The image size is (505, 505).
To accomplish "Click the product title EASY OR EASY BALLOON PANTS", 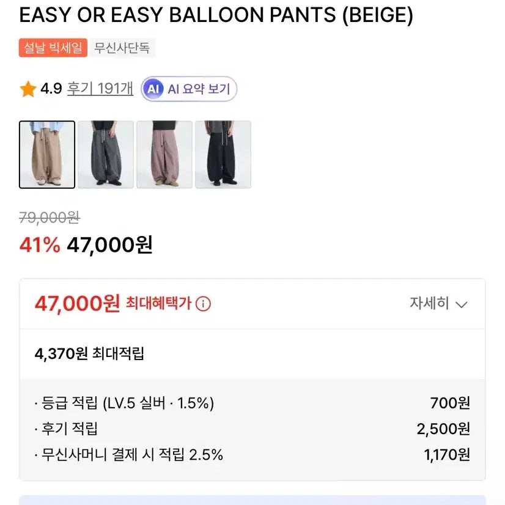I will [216, 15].
